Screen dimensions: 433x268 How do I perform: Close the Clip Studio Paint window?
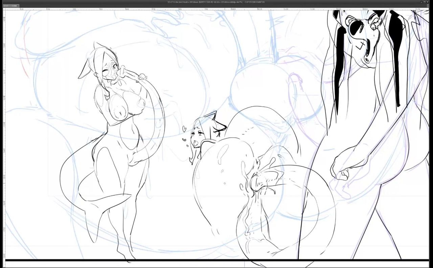click(428, 2)
